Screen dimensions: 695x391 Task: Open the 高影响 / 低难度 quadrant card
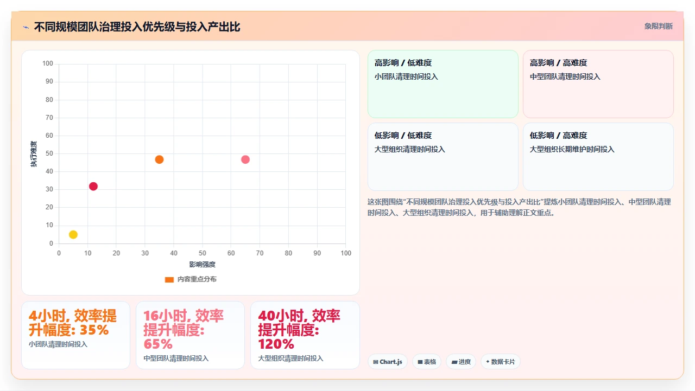coord(443,84)
